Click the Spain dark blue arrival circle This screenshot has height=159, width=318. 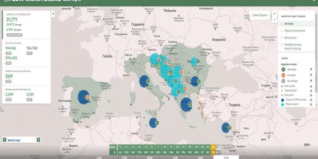[83, 98]
